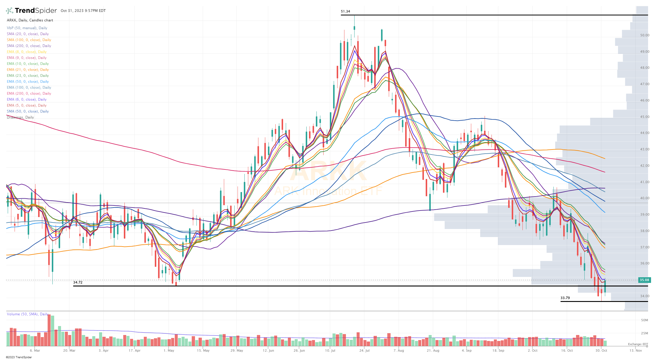Click the '3. Apr' date label
Image resolution: width=657 pixels, height=360 pixels.
click(104, 350)
